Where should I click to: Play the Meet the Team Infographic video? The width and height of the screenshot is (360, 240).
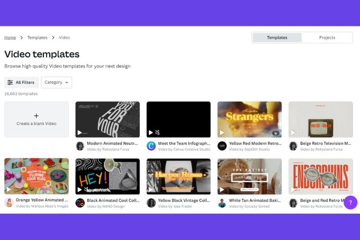[x=151, y=132]
